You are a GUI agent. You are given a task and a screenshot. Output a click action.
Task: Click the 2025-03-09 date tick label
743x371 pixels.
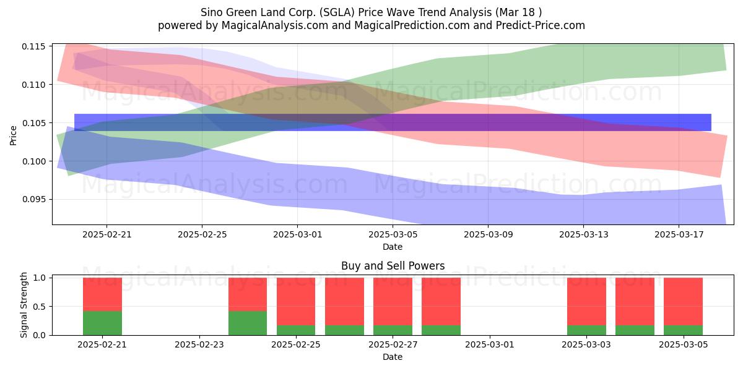point(488,234)
